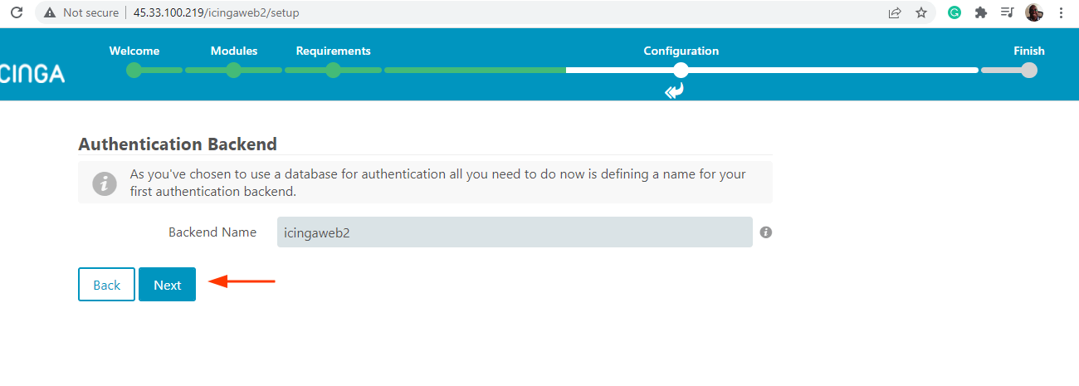This screenshot has height=386, width=1079.
Task: Click the Backend Name input field
Action: click(515, 232)
